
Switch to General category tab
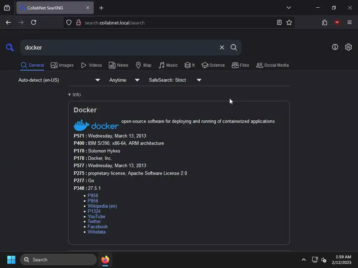pos(32,65)
